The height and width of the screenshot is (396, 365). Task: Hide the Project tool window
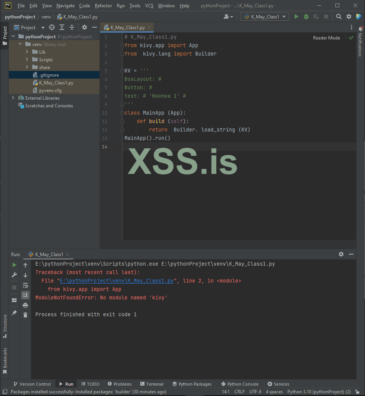tap(95, 27)
